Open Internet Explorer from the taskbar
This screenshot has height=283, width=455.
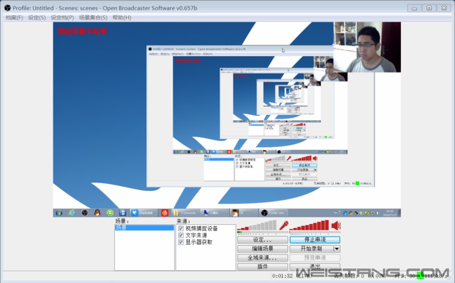tap(72, 213)
